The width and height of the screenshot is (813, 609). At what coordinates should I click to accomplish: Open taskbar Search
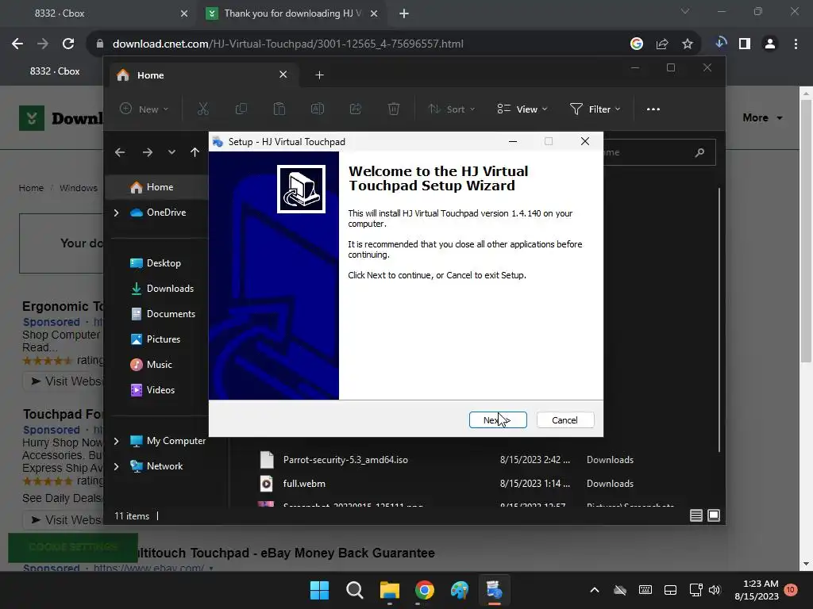click(355, 590)
